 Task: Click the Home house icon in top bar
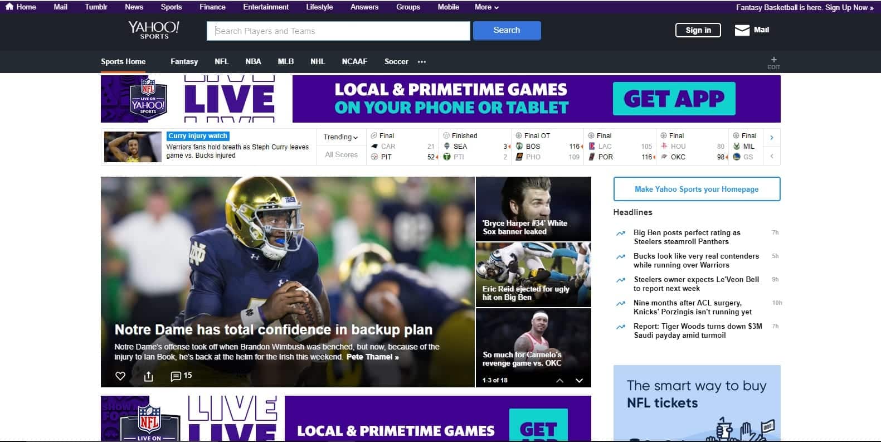coord(9,7)
